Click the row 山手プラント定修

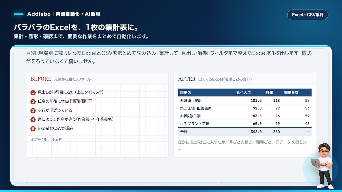pyautogui.click(x=245, y=123)
